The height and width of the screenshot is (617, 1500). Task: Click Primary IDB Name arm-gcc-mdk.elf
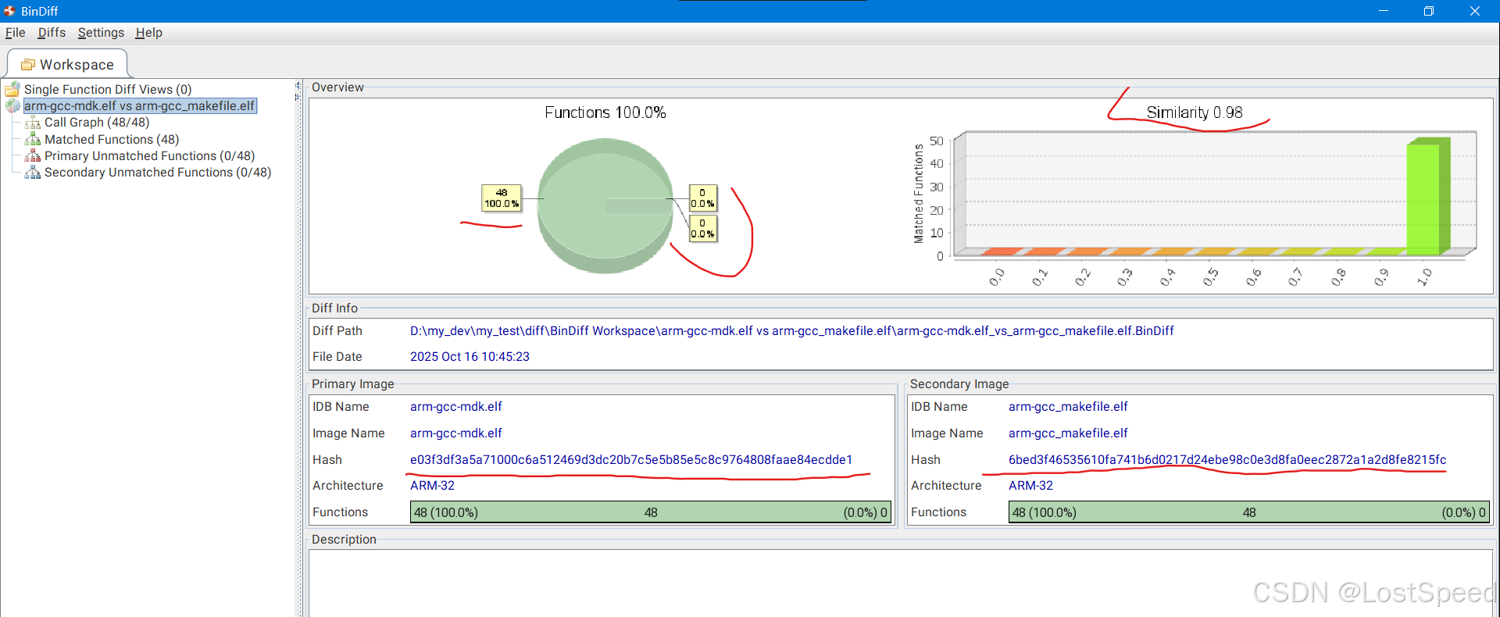pyautogui.click(x=456, y=407)
